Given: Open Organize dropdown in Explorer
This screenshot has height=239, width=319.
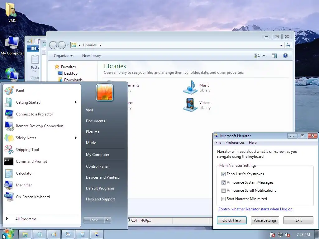Looking at the screenshot, I should click(63, 56).
